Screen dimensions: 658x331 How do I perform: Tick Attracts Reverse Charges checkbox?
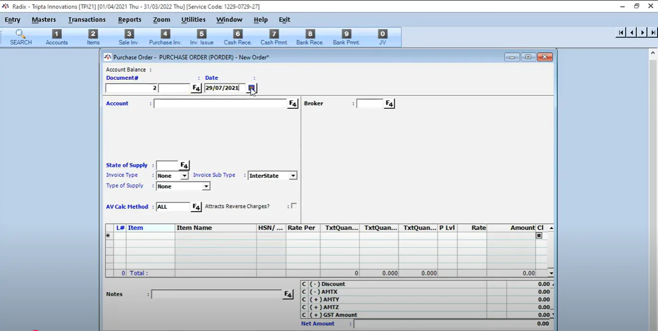294,206
